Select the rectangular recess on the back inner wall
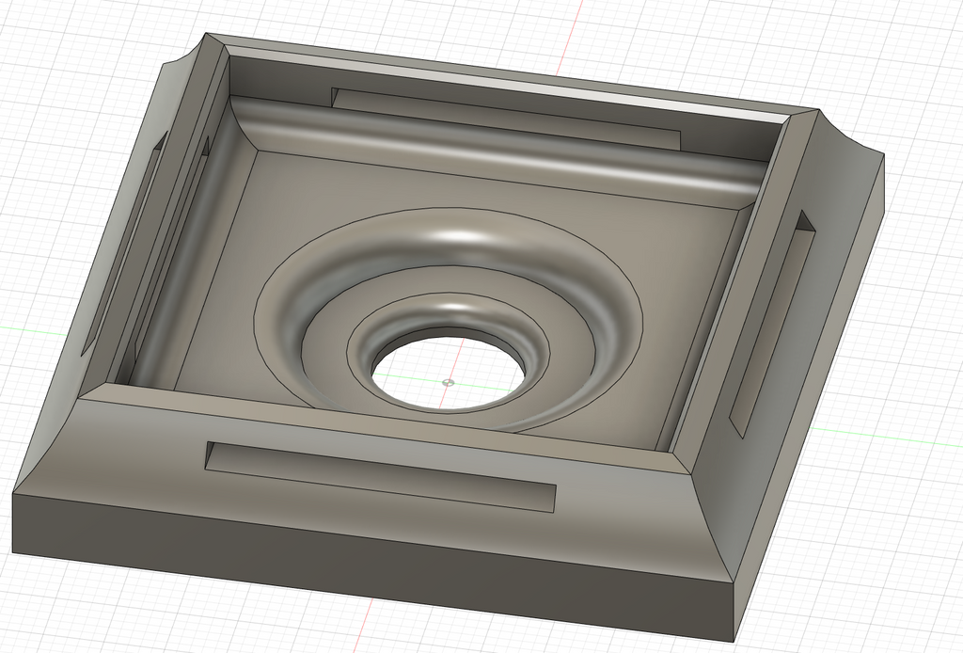 click(507, 119)
